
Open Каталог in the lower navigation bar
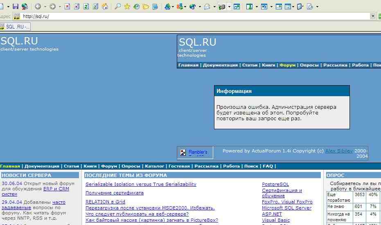pos(154,166)
